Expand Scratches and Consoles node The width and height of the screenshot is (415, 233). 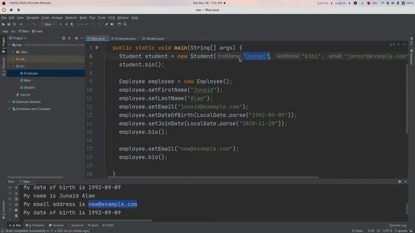[x=10, y=109]
